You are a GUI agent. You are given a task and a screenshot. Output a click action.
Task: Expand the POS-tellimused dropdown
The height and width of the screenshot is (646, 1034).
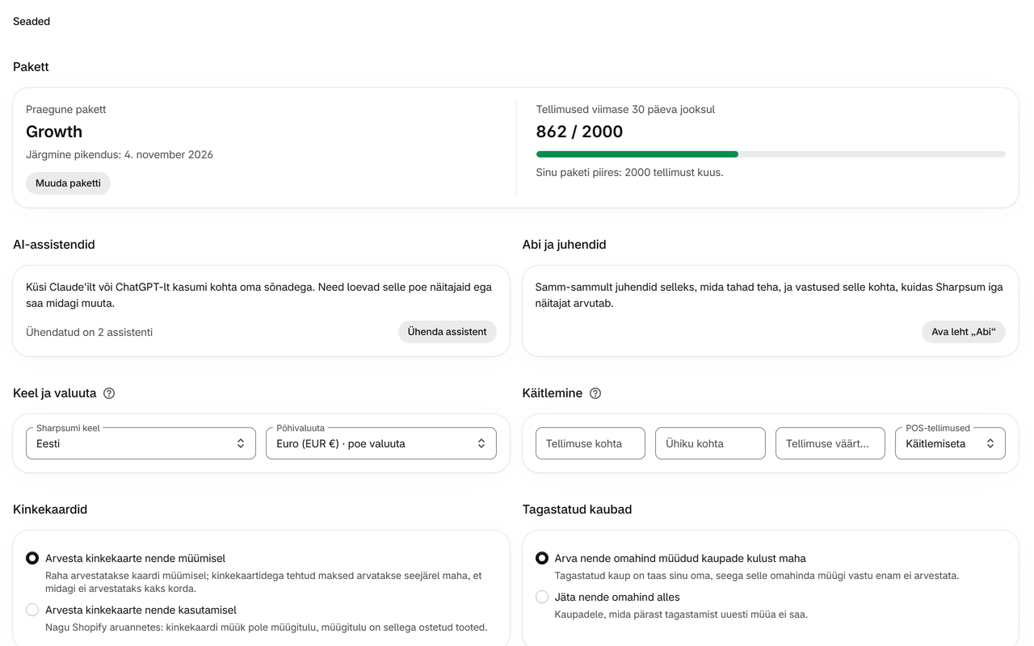click(950, 443)
